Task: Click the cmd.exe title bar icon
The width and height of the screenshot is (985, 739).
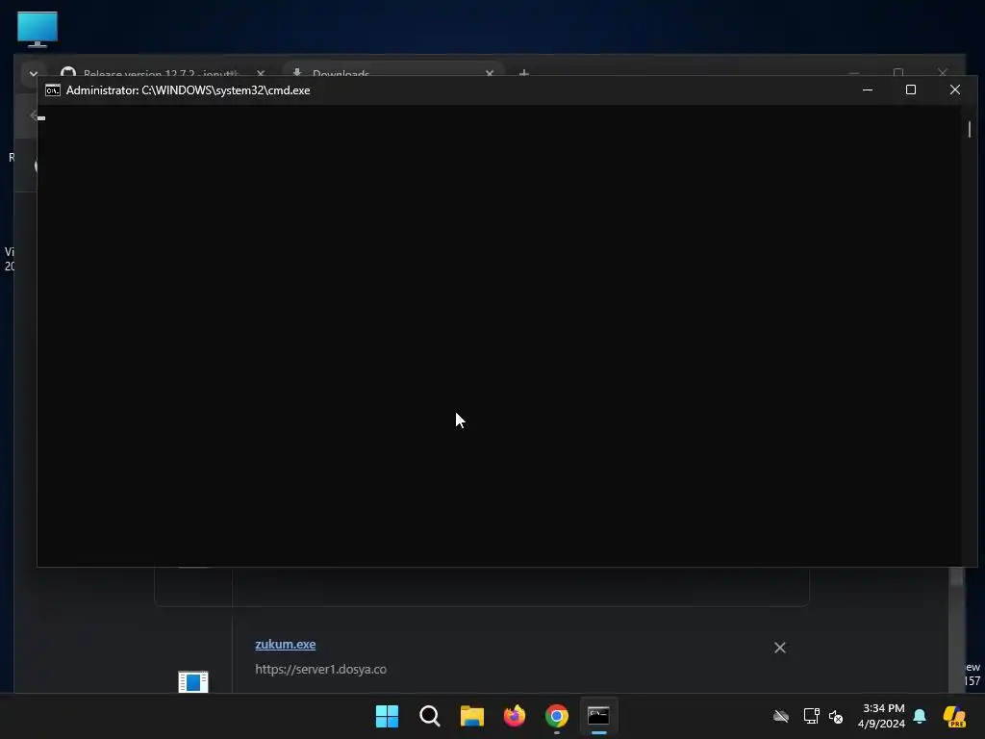Action: coord(53,90)
